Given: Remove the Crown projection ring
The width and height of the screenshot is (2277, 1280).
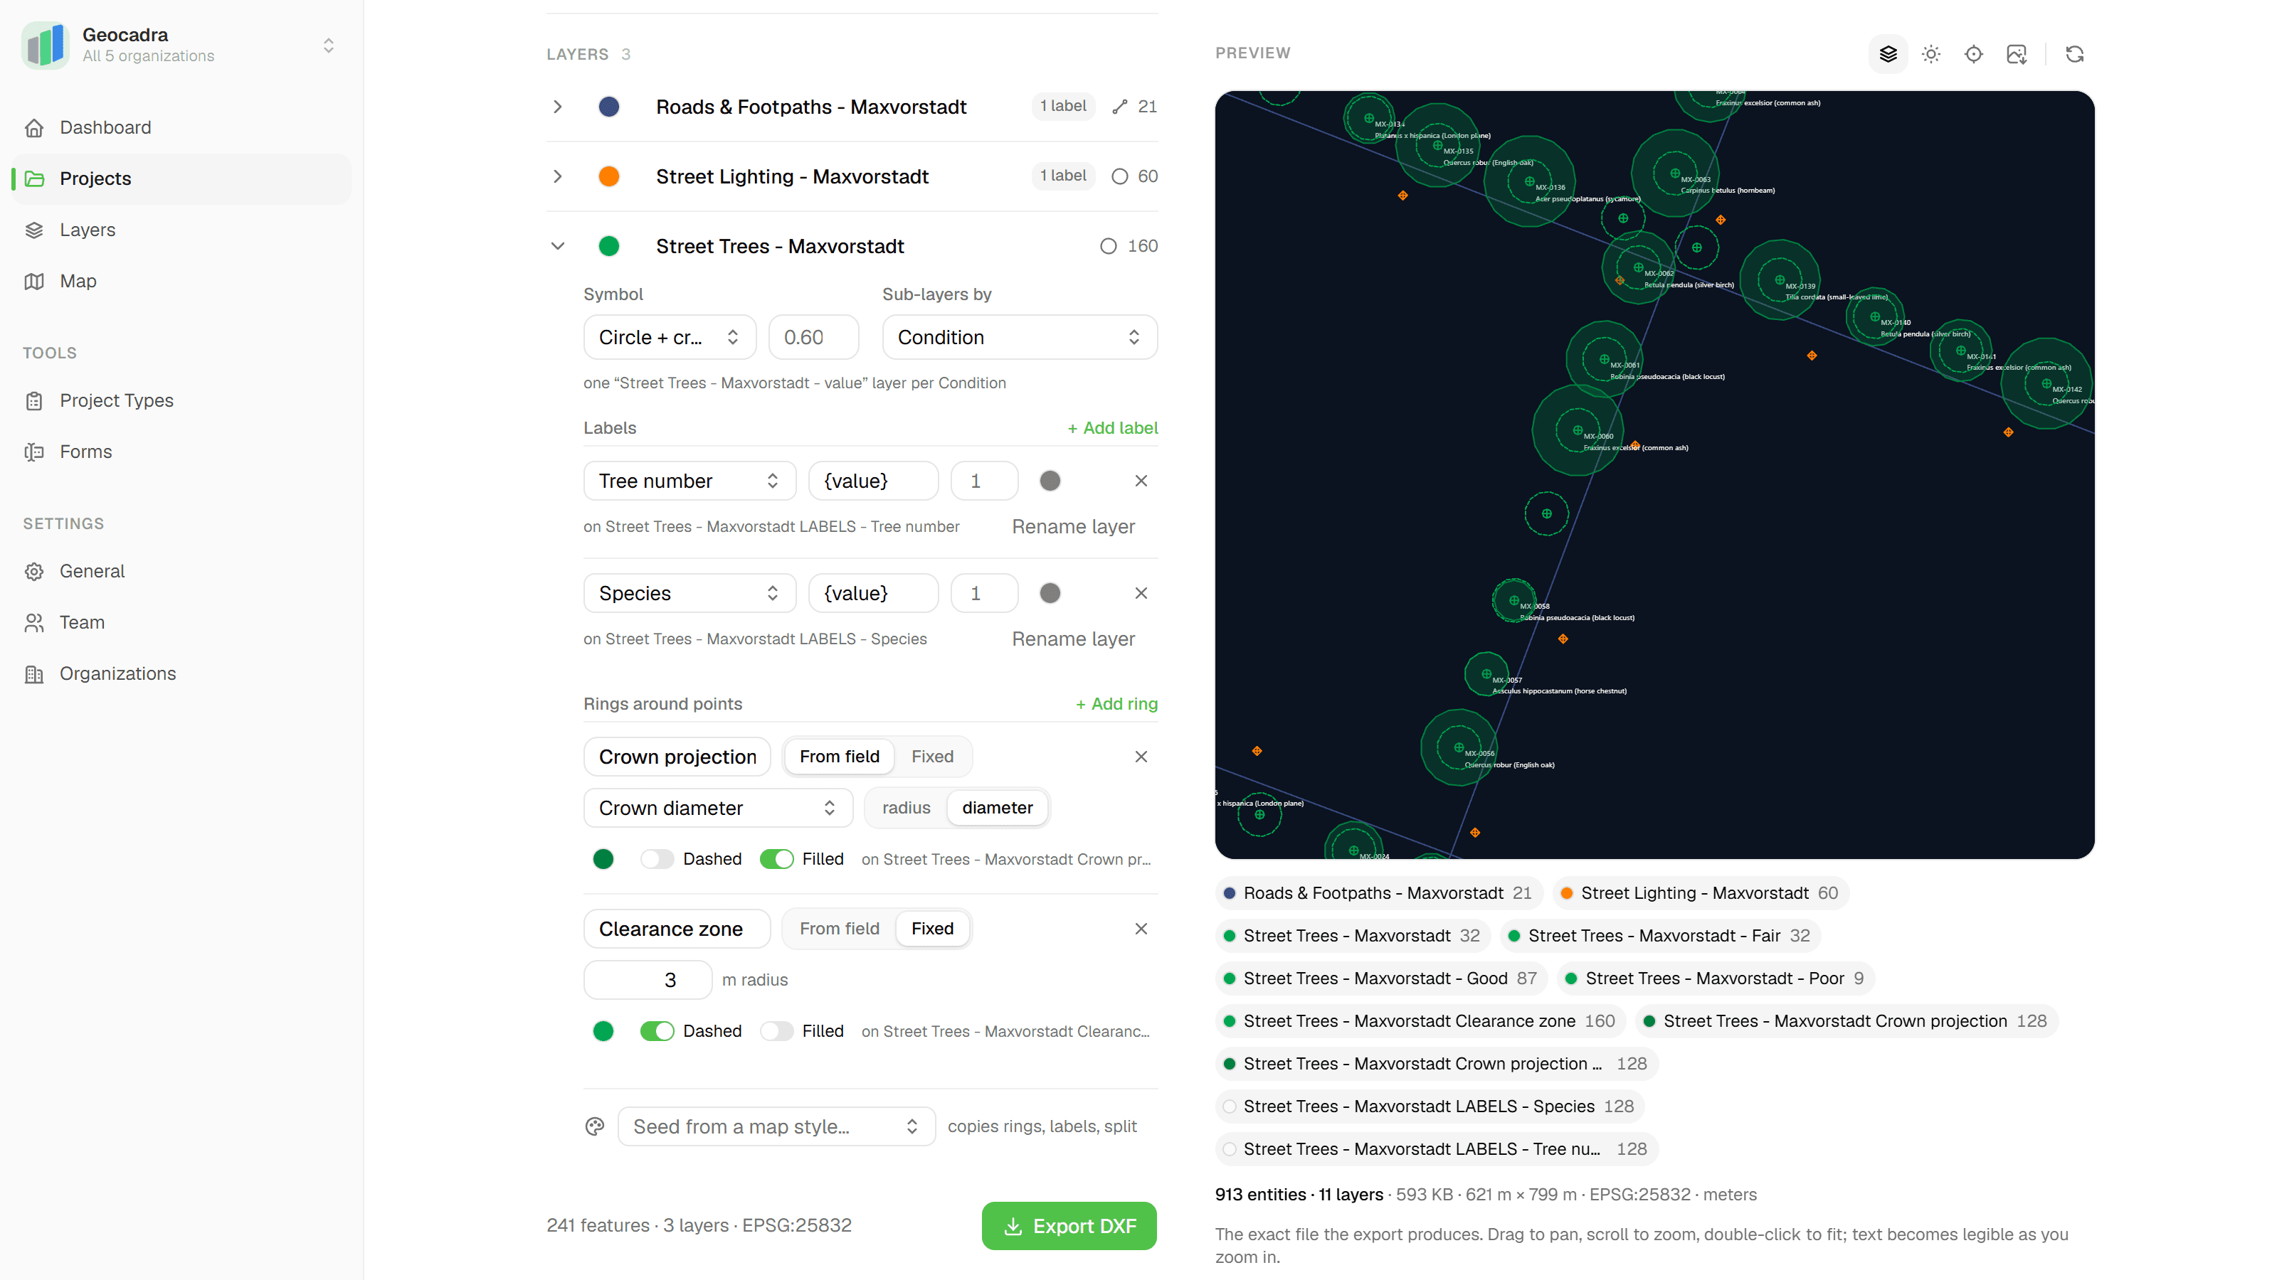Looking at the screenshot, I should coord(1141,756).
